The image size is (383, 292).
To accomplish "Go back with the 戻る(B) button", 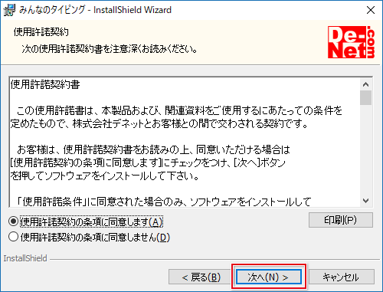I will click(200, 277).
